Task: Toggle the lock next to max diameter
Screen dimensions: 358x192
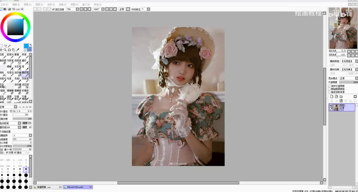Action: point(11,111)
